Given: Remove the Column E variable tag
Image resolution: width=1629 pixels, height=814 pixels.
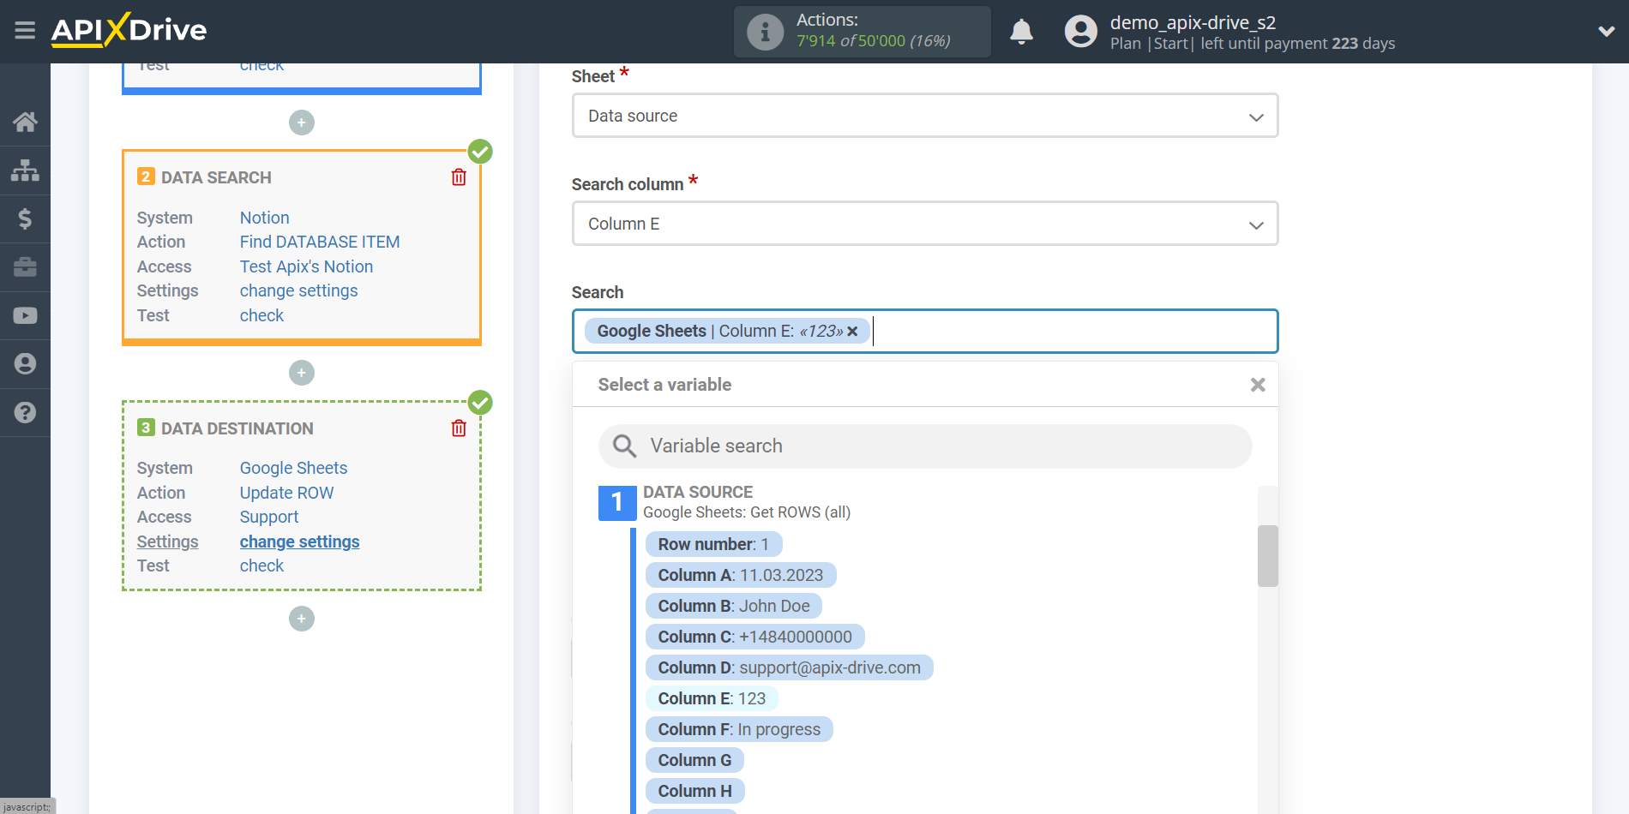Looking at the screenshot, I should point(852,332).
